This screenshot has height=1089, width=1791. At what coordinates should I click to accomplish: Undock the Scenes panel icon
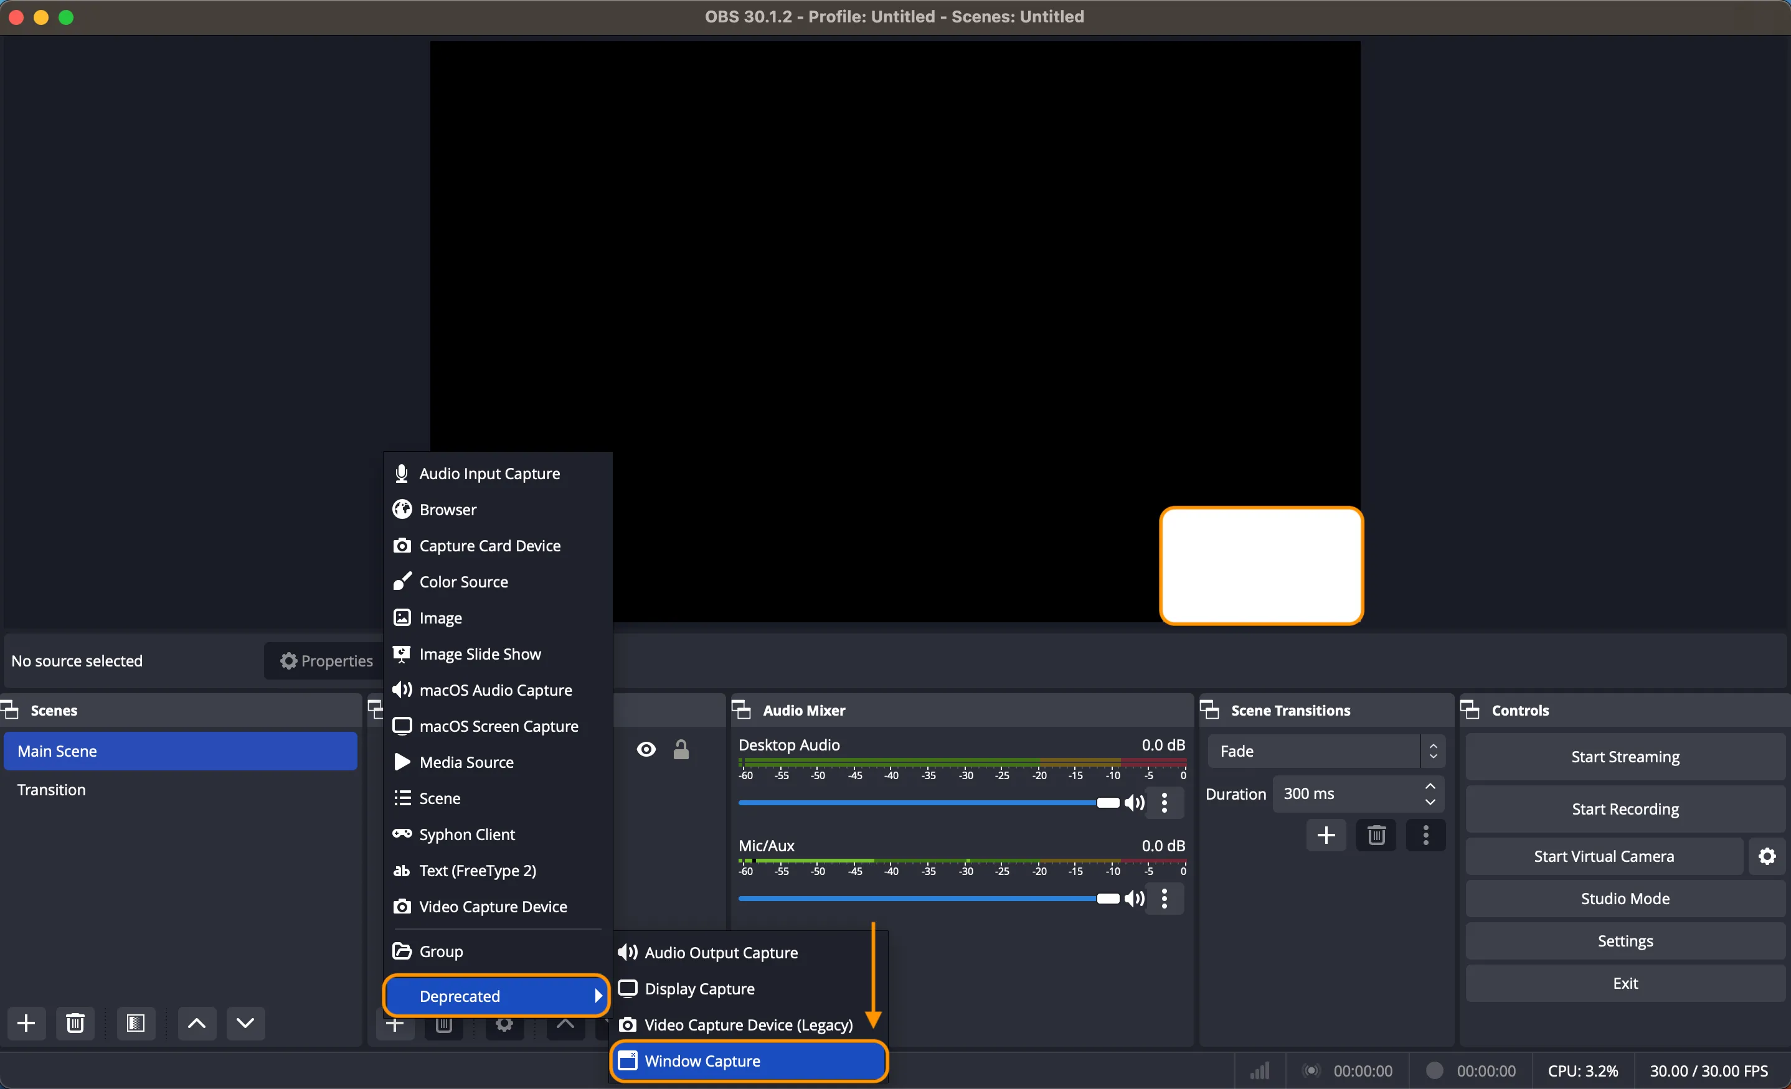[9, 710]
